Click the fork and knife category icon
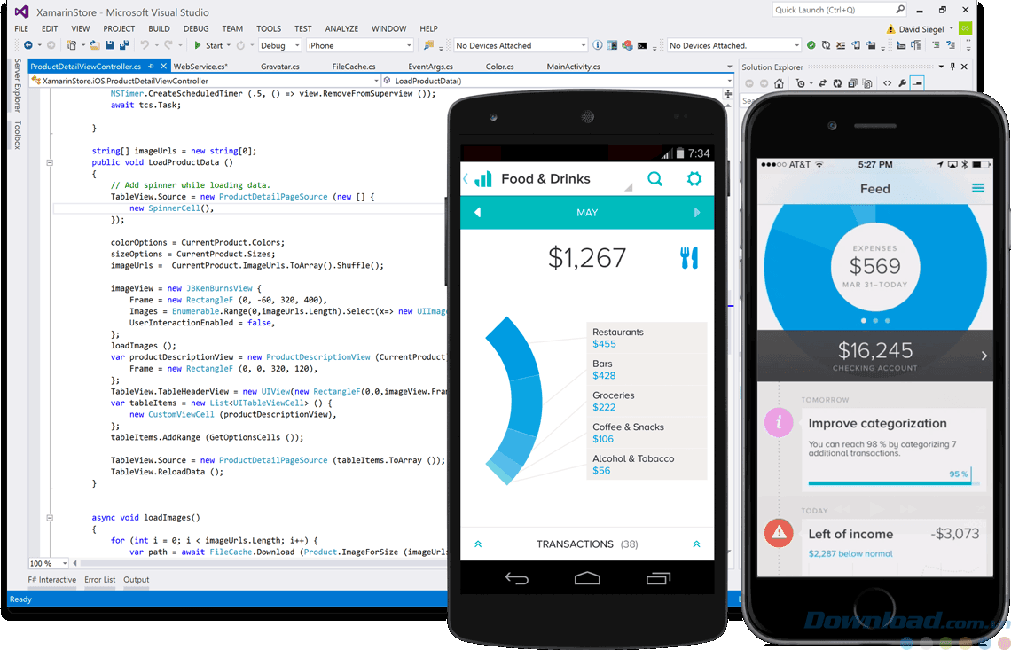 [689, 258]
